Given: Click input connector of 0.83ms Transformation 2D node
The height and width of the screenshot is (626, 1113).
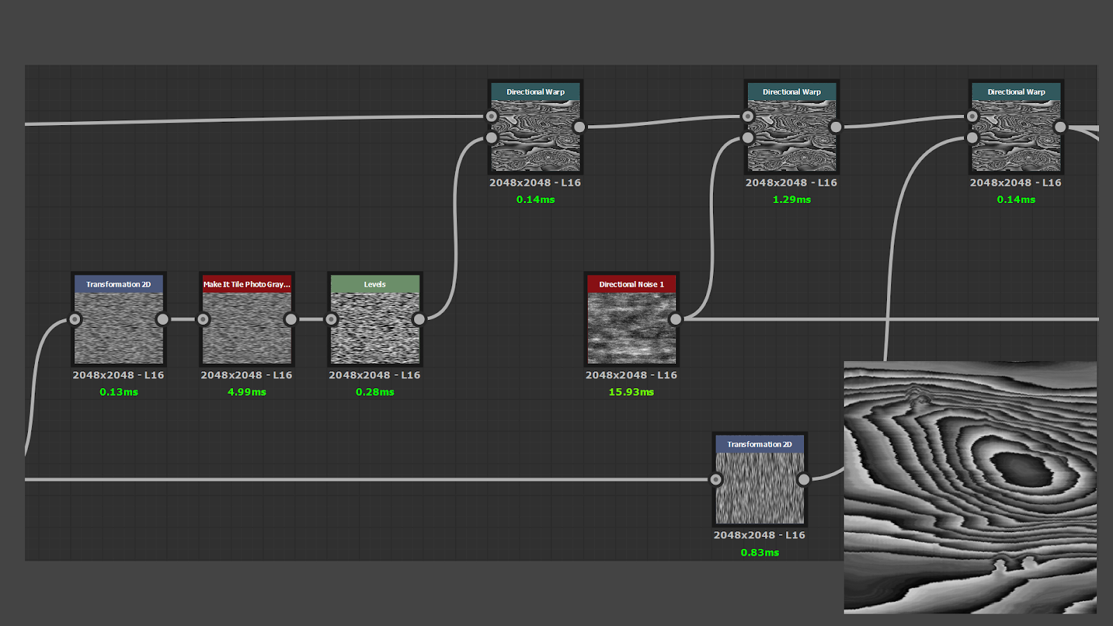Looking at the screenshot, I should click(x=716, y=479).
